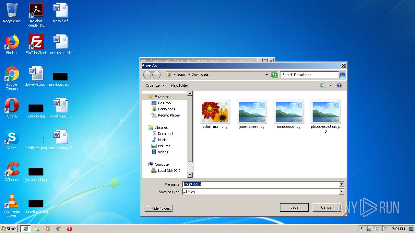Screen dimensions: 415x233
Task: Select Music library
Action: (x=159, y=140)
